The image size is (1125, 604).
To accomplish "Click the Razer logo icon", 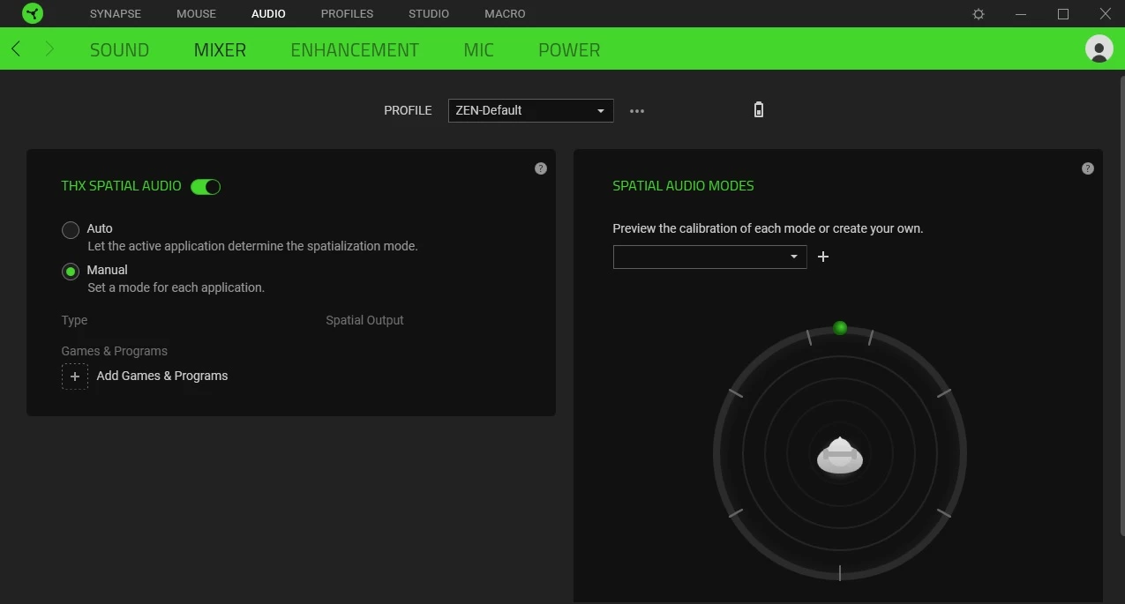I will point(33,13).
